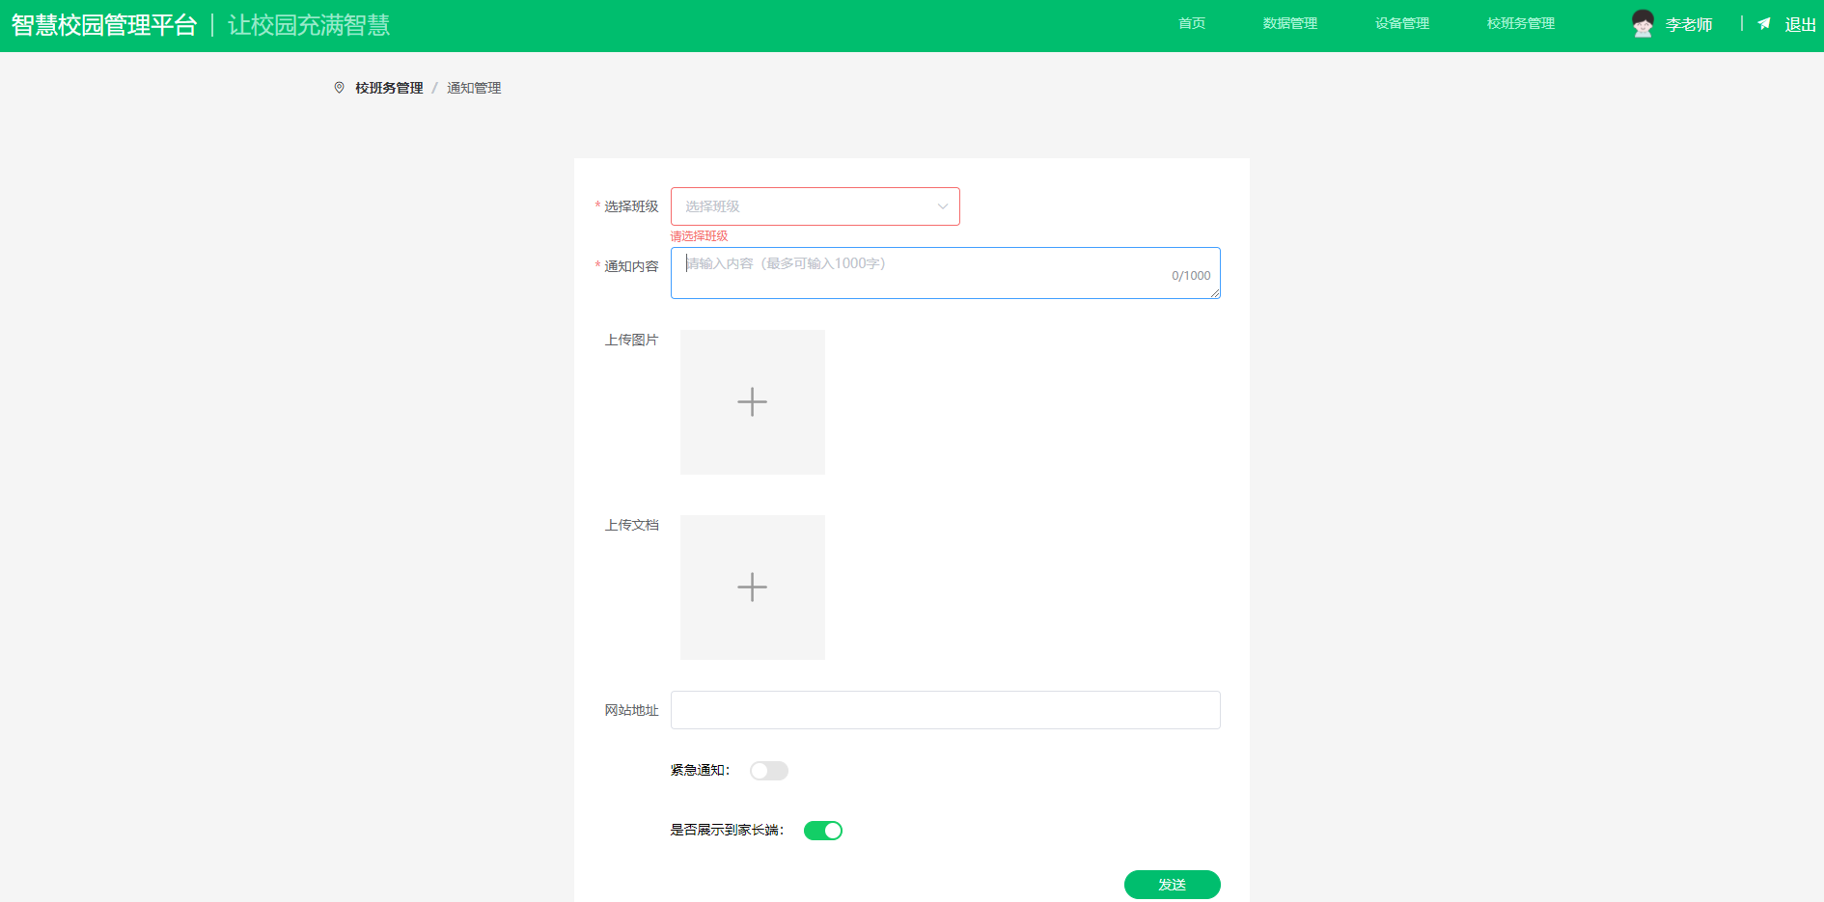Click the 退出 logout link
The height and width of the screenshot is (902, 1824).
click(1800, 25)
